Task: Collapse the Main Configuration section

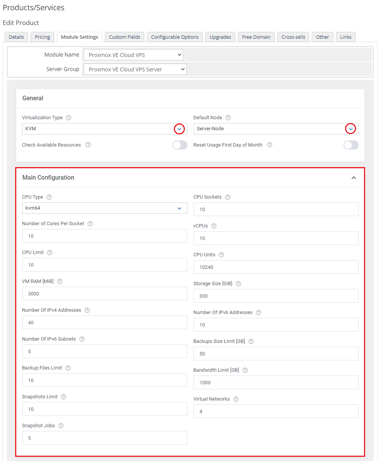Action: click(x=354, y=178)
